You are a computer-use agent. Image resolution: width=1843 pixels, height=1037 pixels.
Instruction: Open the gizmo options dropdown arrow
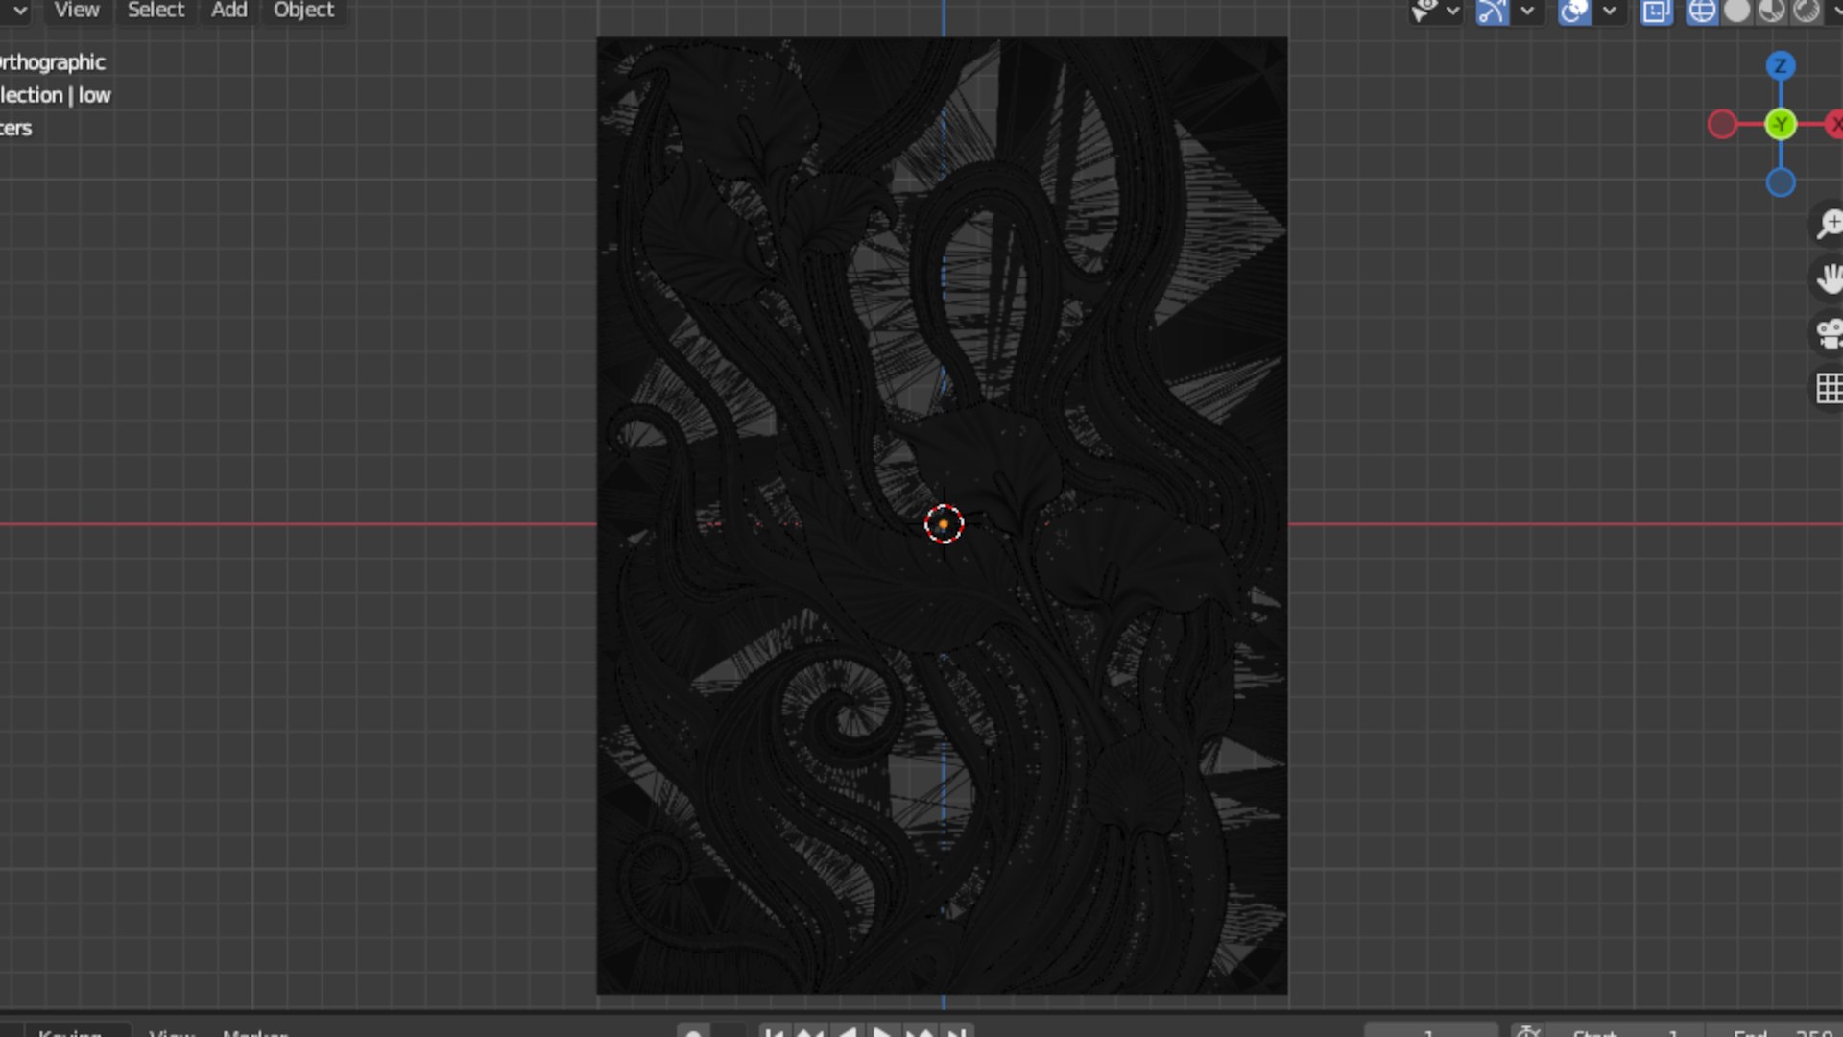click(x=1527, y=12)
